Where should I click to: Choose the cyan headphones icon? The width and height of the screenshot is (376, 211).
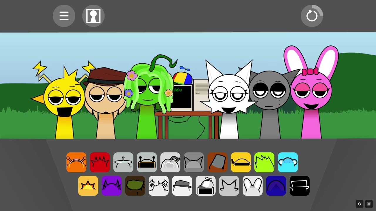(288, 162)
